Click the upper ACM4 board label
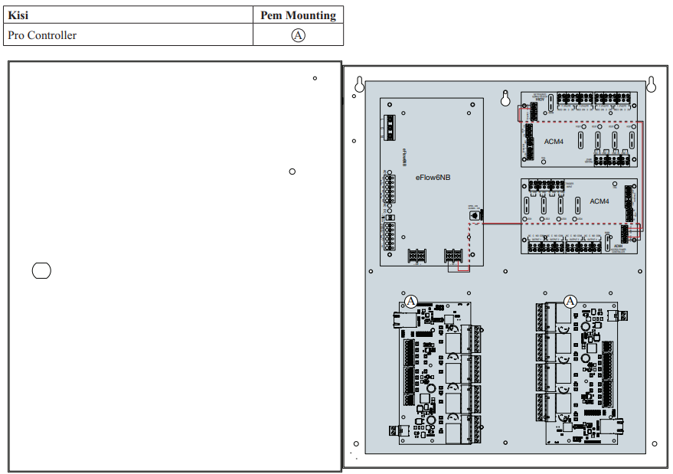673x474 pixels. click(554, 141)
